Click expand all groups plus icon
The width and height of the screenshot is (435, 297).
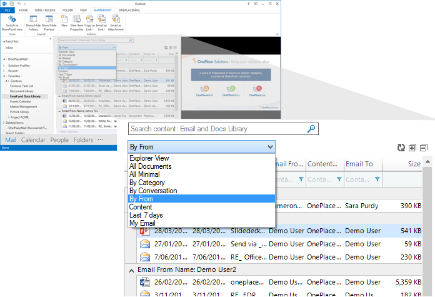(412, 148)
